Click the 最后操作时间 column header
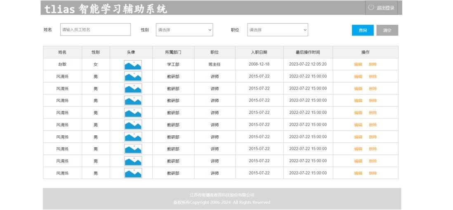The image size is (453, 210). click(x=308, y=52)
